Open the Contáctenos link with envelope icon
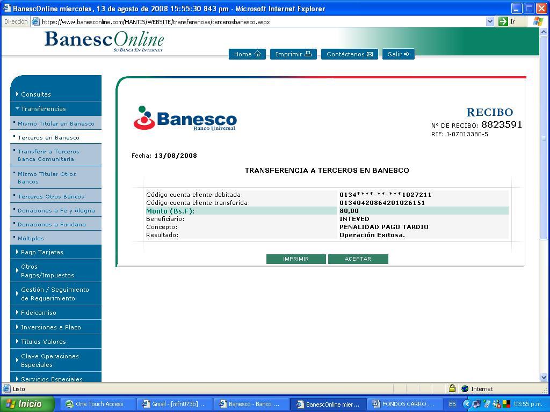Viewport: 550px width, 412px height. (x=349, y=54)
